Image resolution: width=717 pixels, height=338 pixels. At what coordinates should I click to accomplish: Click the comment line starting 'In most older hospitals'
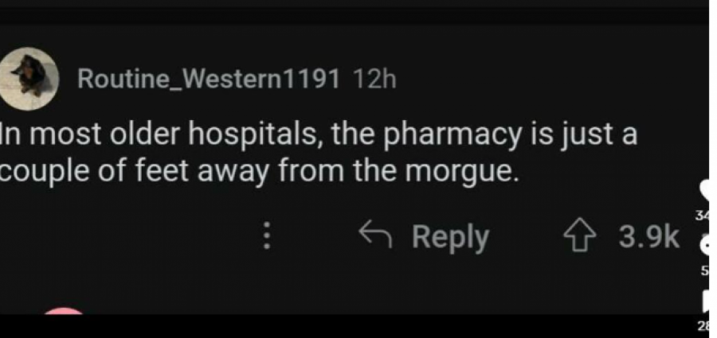click(318, 136)
